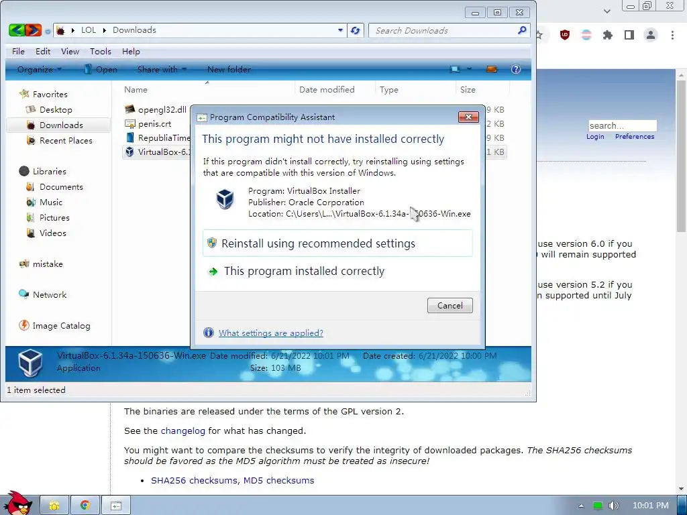Open the MD5 checksums link
The height and width of the screenshot is (515, 687).
pos(278,480)
